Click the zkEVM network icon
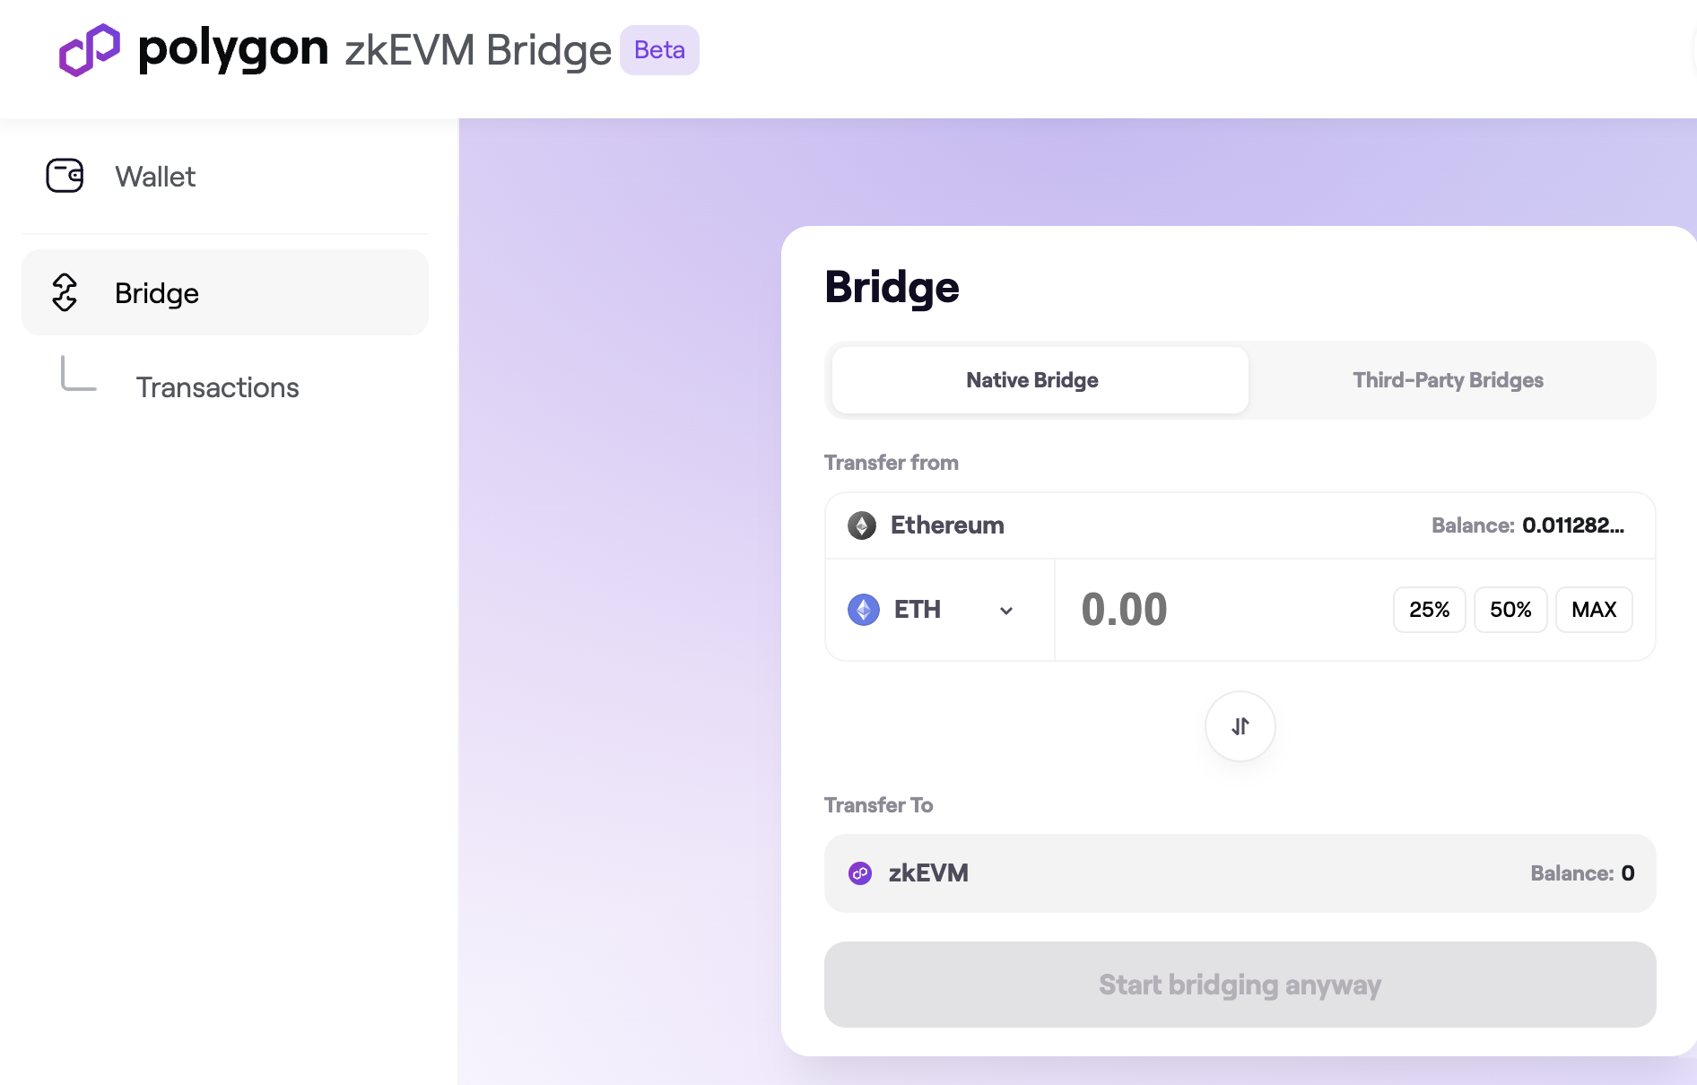The image size is (1697, 1085). pos(860,873)
